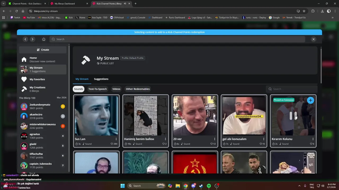This screenshot has height=190, width=339.
Task: Select the Sounds filter chip
Action: pos(78,89)
